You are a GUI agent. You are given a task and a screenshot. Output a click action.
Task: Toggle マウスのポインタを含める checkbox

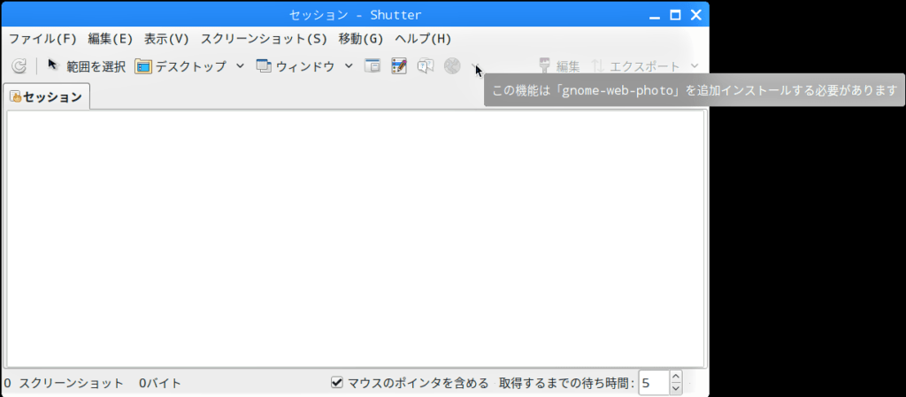tap(337, 383)
